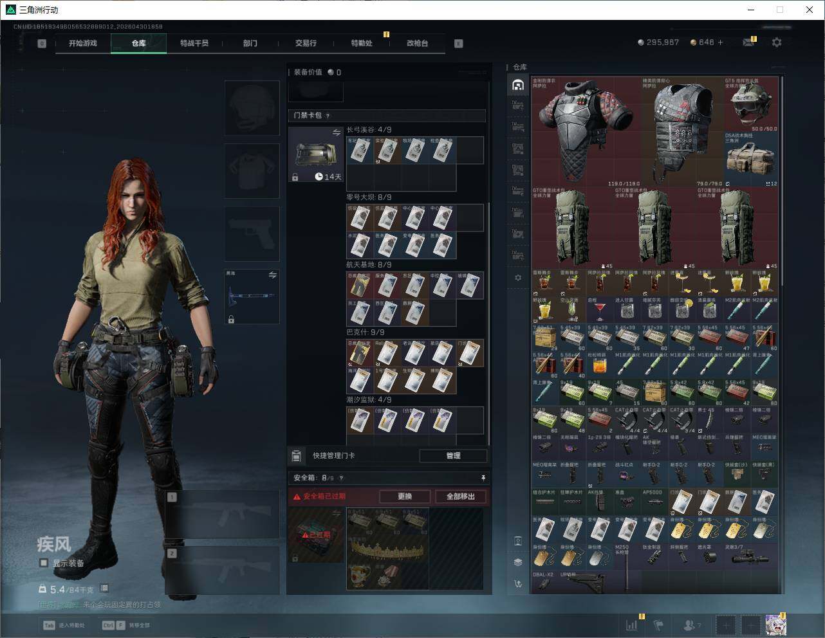825x638 pixels.
Task: Click the 巴克什: 9/9 section label
Action: click(366, 333)
